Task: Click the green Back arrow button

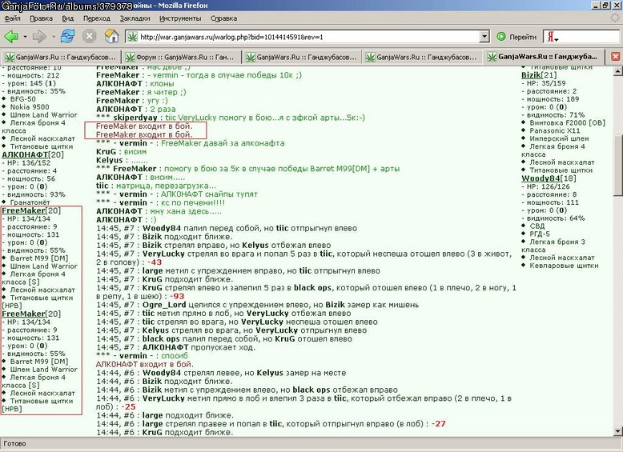Action: tap(11, 37)
